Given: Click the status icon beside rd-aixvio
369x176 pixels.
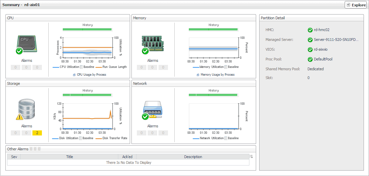Looking at the screenshot, I should (x=310, y=50).
